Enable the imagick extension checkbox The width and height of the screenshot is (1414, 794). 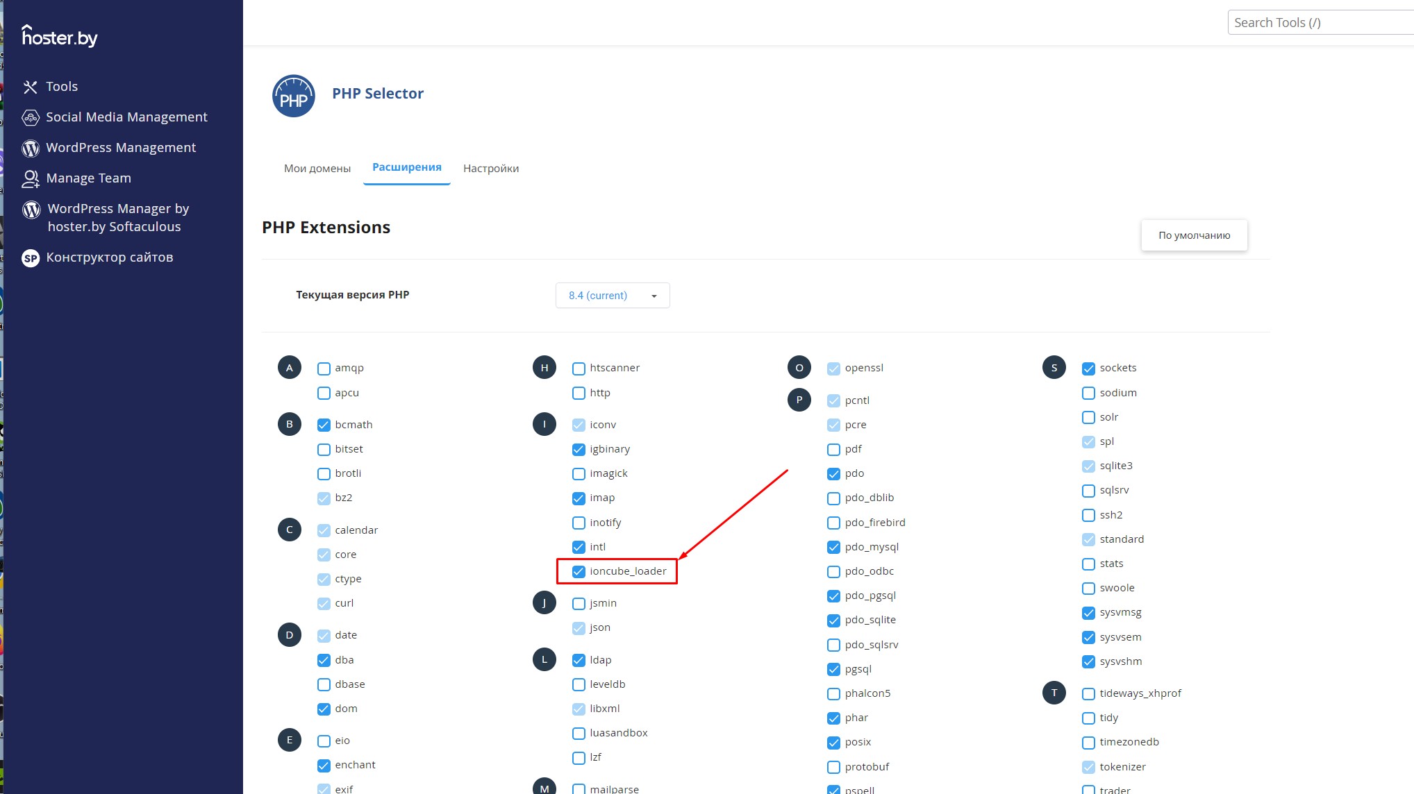pyautogui.click(x=579, y=474)
